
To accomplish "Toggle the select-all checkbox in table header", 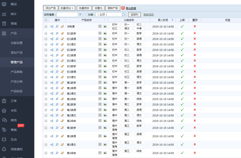I will tap(46, 20).
